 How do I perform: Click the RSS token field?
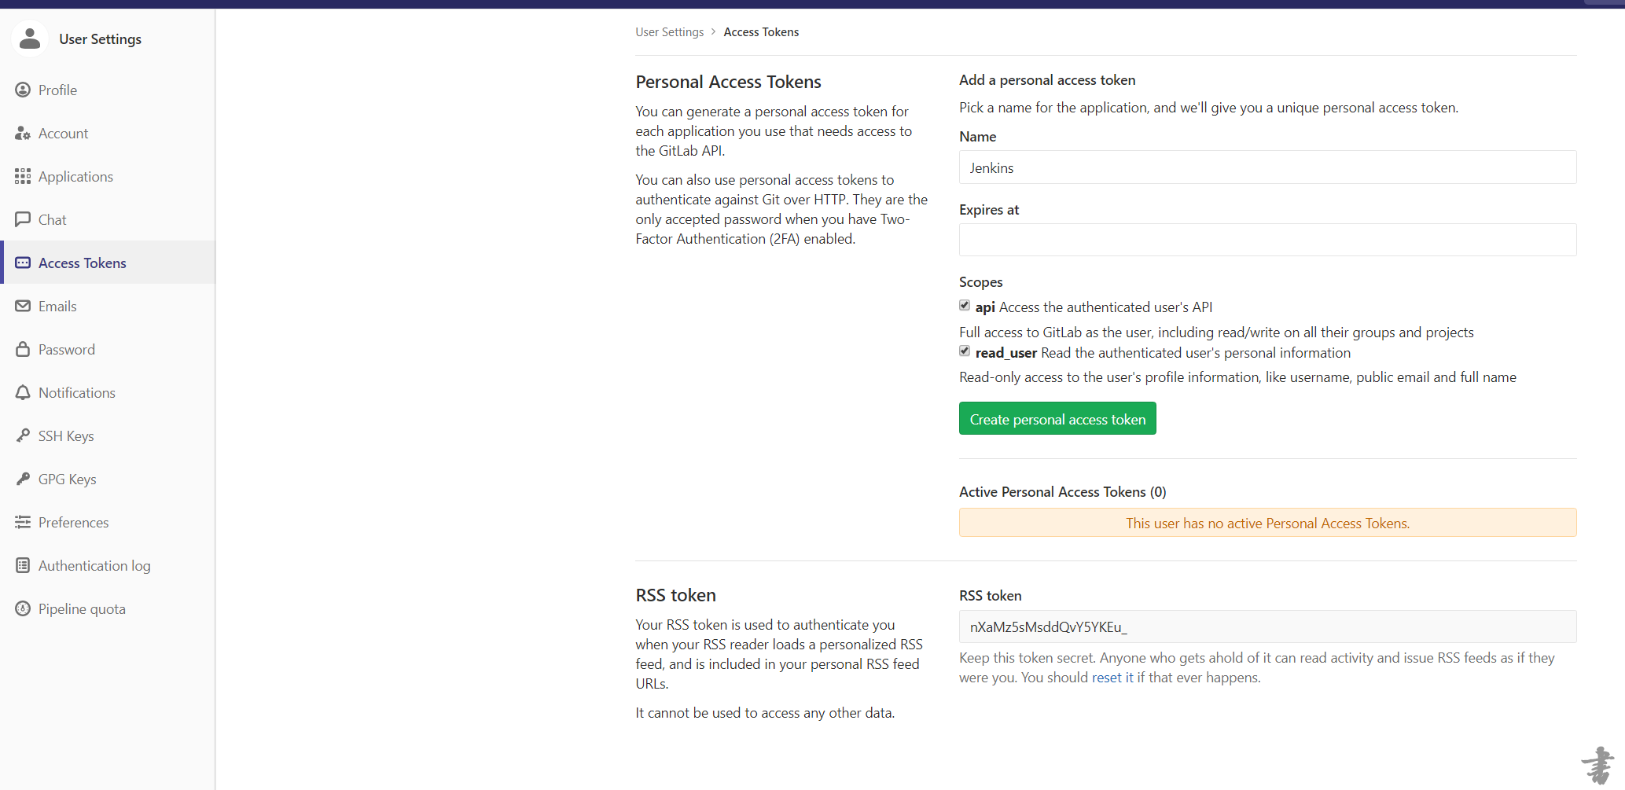click(x=1267, y=626)
